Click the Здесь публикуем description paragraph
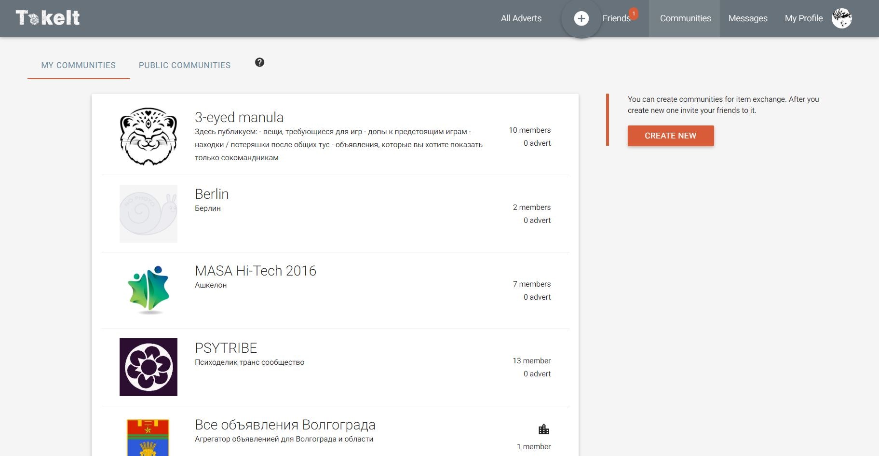This screenshot has height=456, width=879. [338, 144]
